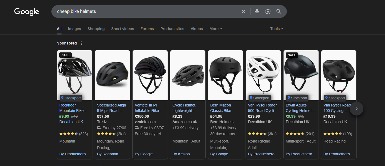Open Specialized Align II Mips link
Screen dimensions: 385x166
(x=112, y=108)
